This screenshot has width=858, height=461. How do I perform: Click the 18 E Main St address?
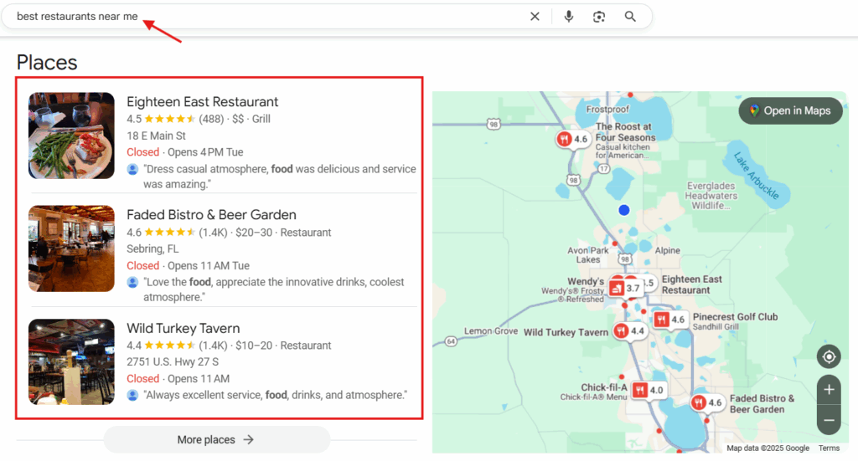[156, 136]
